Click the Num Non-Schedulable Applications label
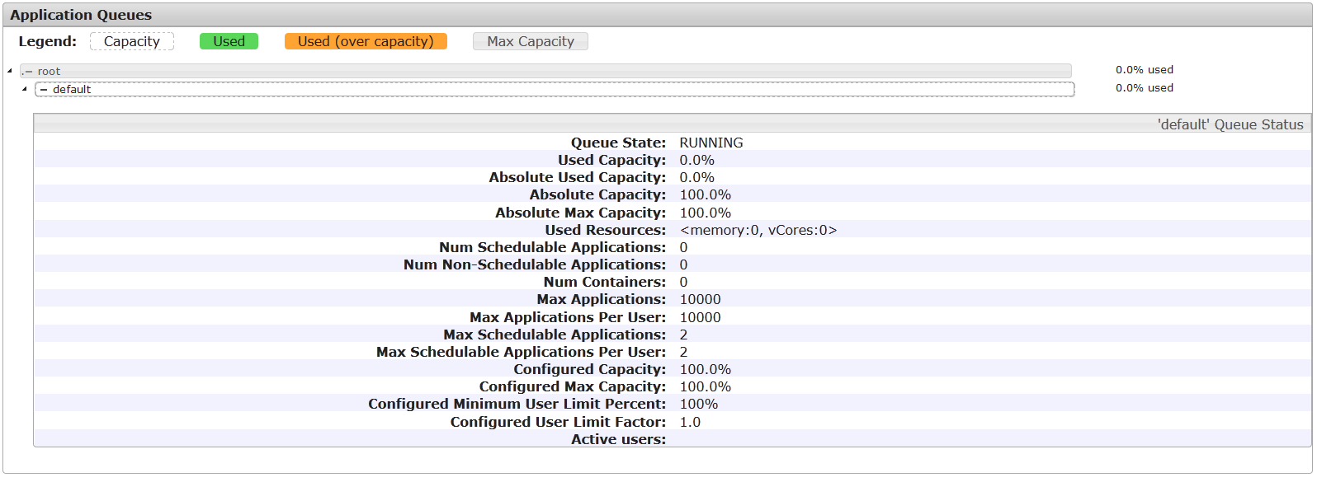The width and height of the screenshot is (1322, 482). tap(535, 264)
